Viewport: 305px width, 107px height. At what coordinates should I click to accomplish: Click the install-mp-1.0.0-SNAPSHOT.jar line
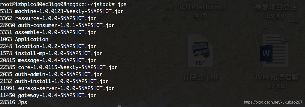click(x=51, y=53)
